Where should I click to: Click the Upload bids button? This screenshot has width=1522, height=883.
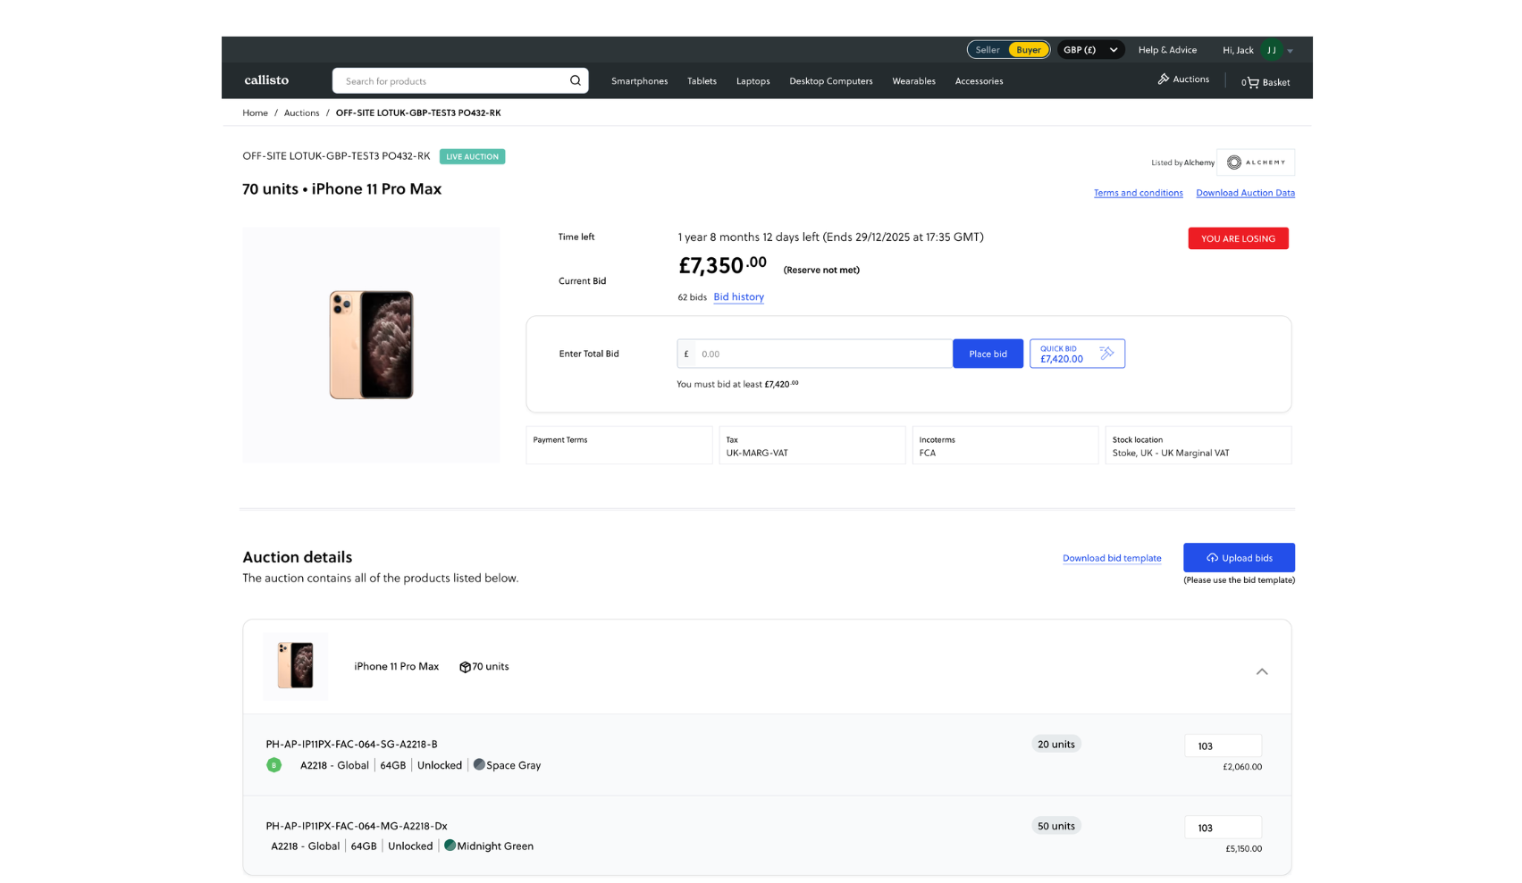point(1239,558)
